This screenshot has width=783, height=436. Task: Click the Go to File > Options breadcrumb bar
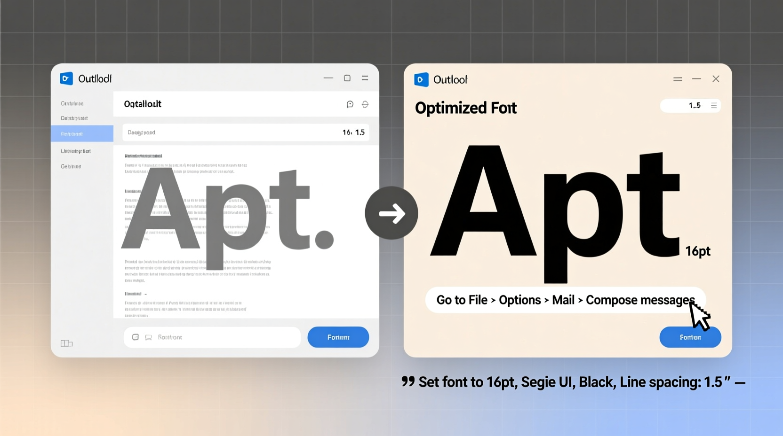click(x=565, y=300)
